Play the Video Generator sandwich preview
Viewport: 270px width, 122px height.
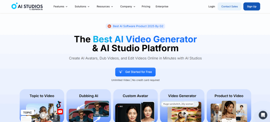point(185,113)
